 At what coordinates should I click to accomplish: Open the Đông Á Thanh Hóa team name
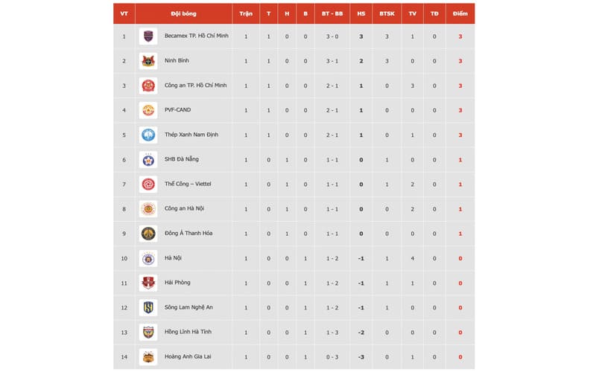click(x=188, y=234)
